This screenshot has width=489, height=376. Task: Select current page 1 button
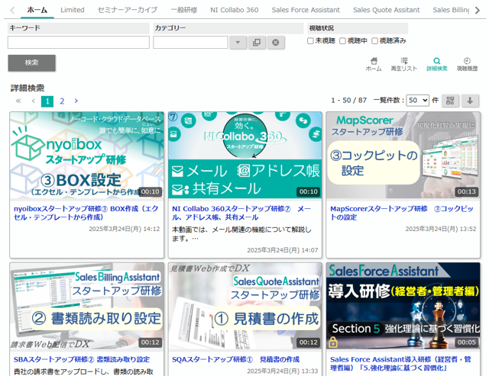tap(47, 101)
